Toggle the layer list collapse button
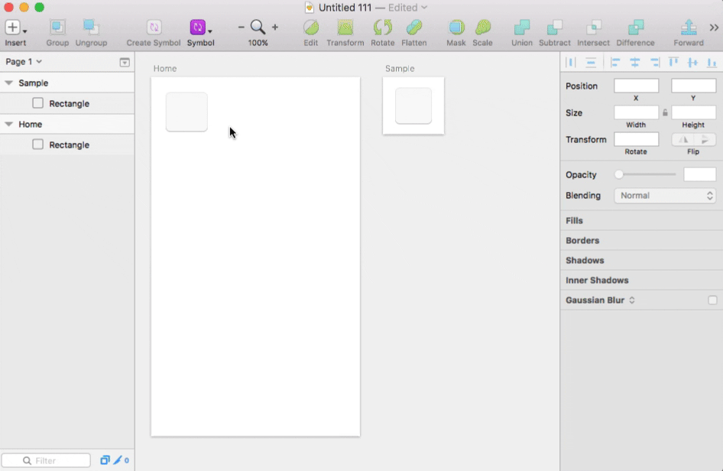Image resolution: width=723 pixels, height=471 pixels. pos(125,62)
